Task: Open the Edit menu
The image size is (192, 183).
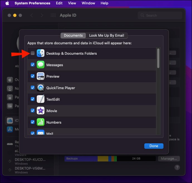Action: click(x=59, y=3)
